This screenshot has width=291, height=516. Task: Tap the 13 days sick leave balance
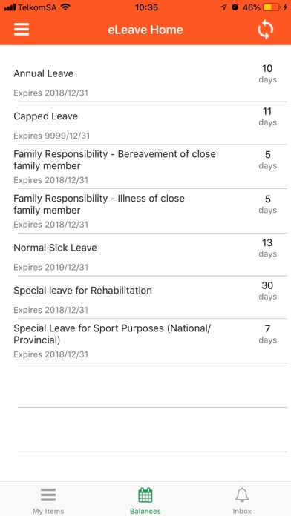pos(267,248)
